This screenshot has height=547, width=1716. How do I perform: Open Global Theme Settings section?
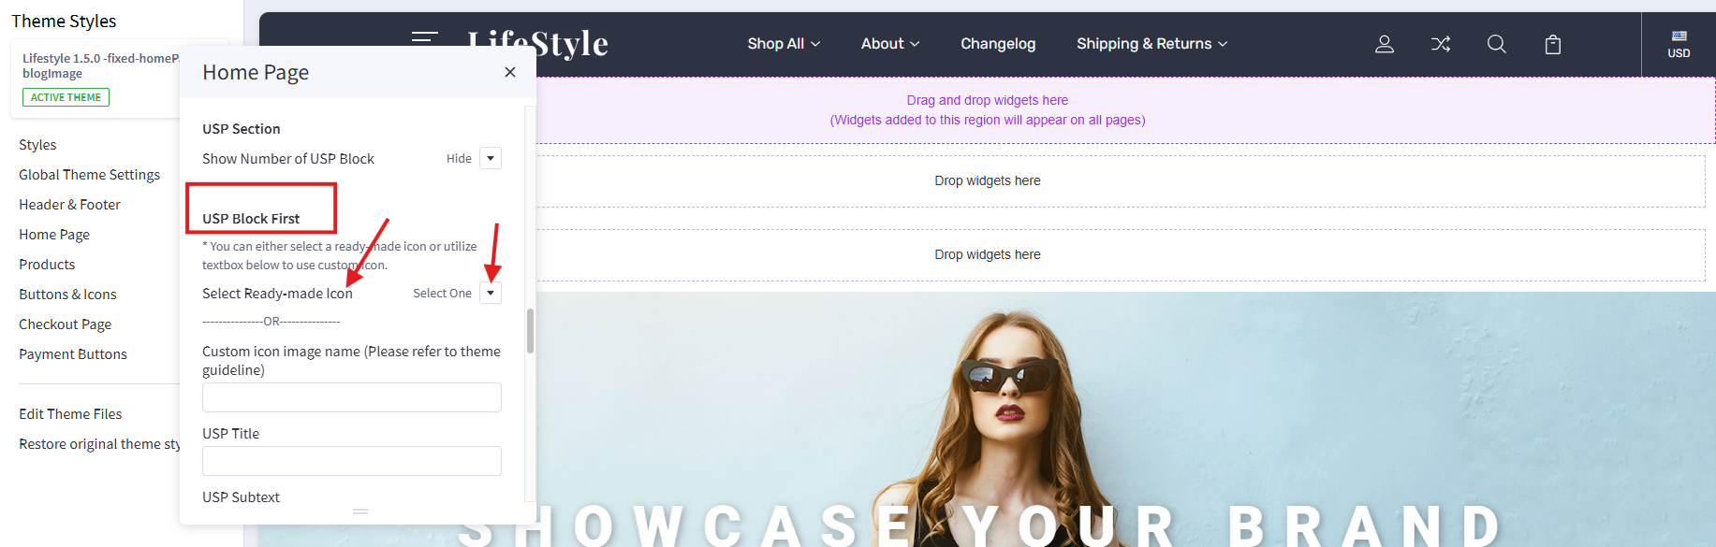(89, 175)
